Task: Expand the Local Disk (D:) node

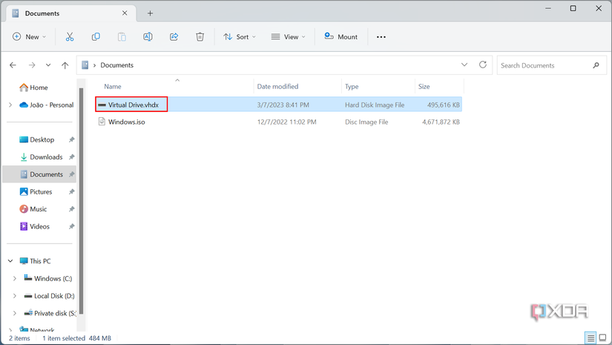Action: pos(14,296)
